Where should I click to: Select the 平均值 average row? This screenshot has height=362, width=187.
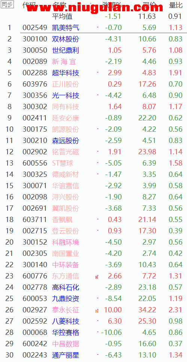pyautogui.click(x=93, y=17)
